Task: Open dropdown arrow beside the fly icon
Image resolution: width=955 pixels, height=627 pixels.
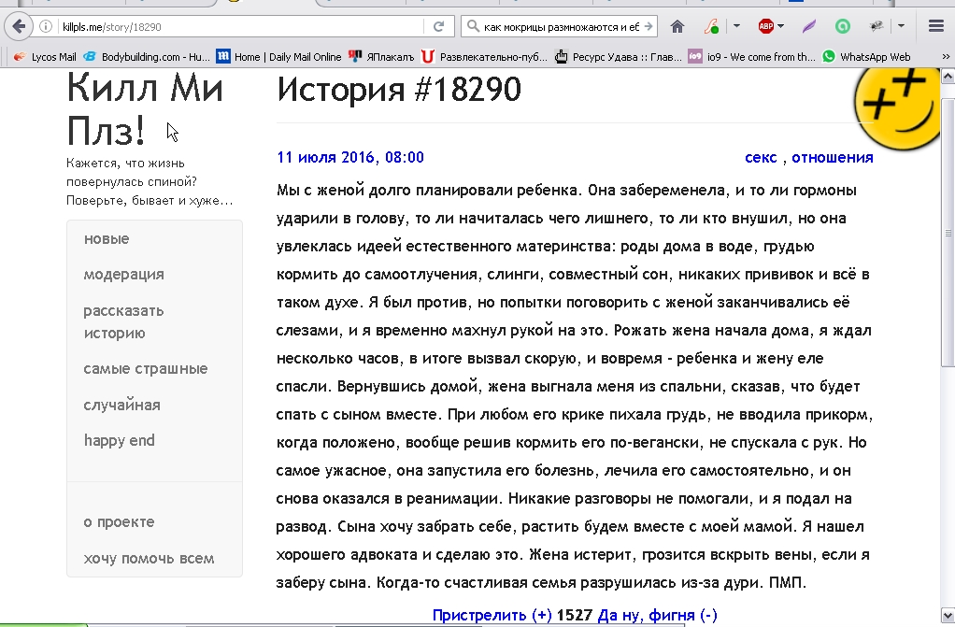Action: pyautogui.click(x=901, y=26)
